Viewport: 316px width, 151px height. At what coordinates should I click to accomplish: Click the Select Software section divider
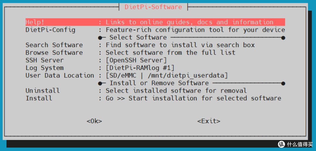(x=138, y=37)
